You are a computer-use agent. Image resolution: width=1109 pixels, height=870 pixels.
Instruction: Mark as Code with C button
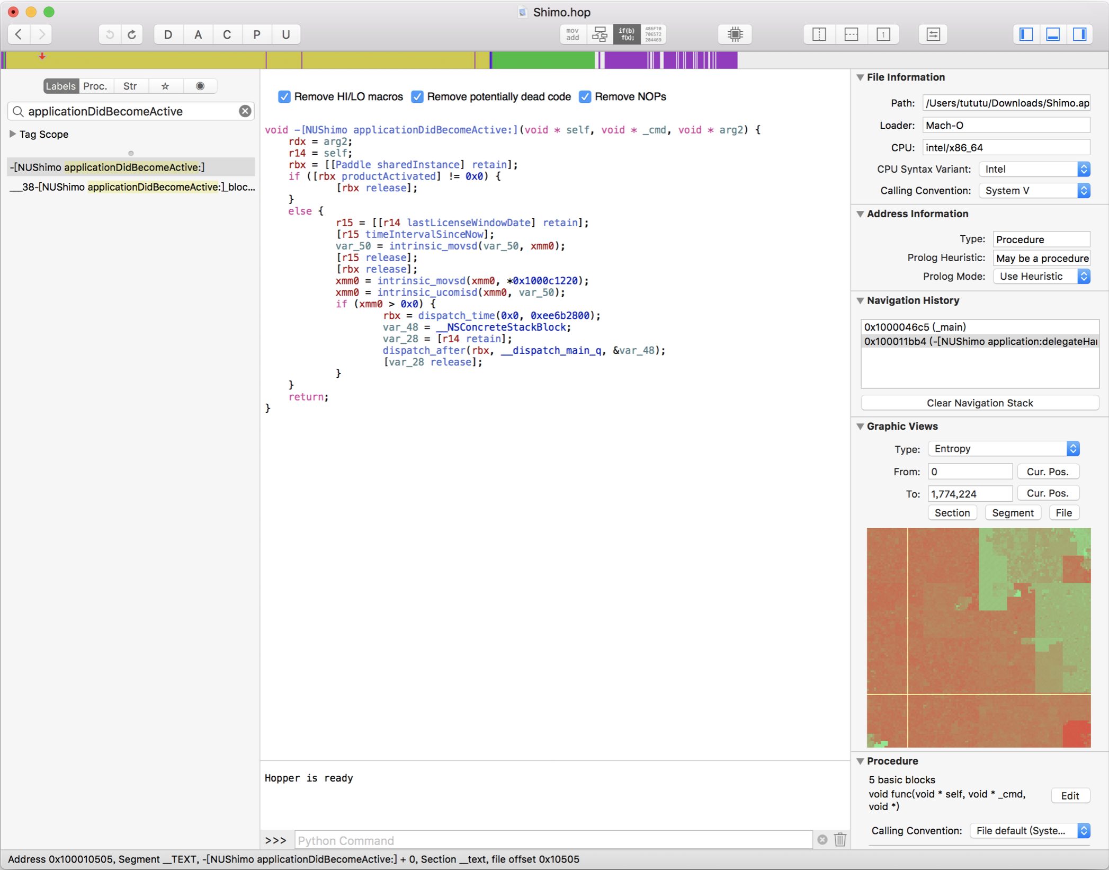[227, 34]
